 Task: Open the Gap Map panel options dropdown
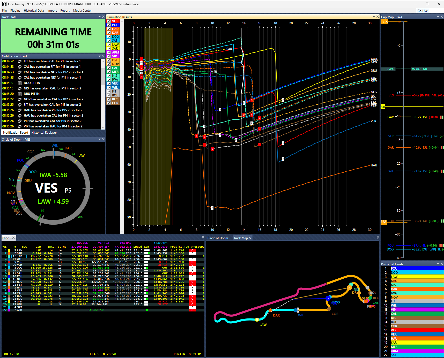click(438, 17)
